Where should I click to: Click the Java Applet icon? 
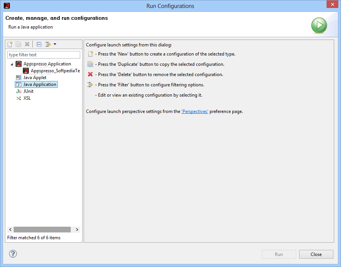click(19, 78)
